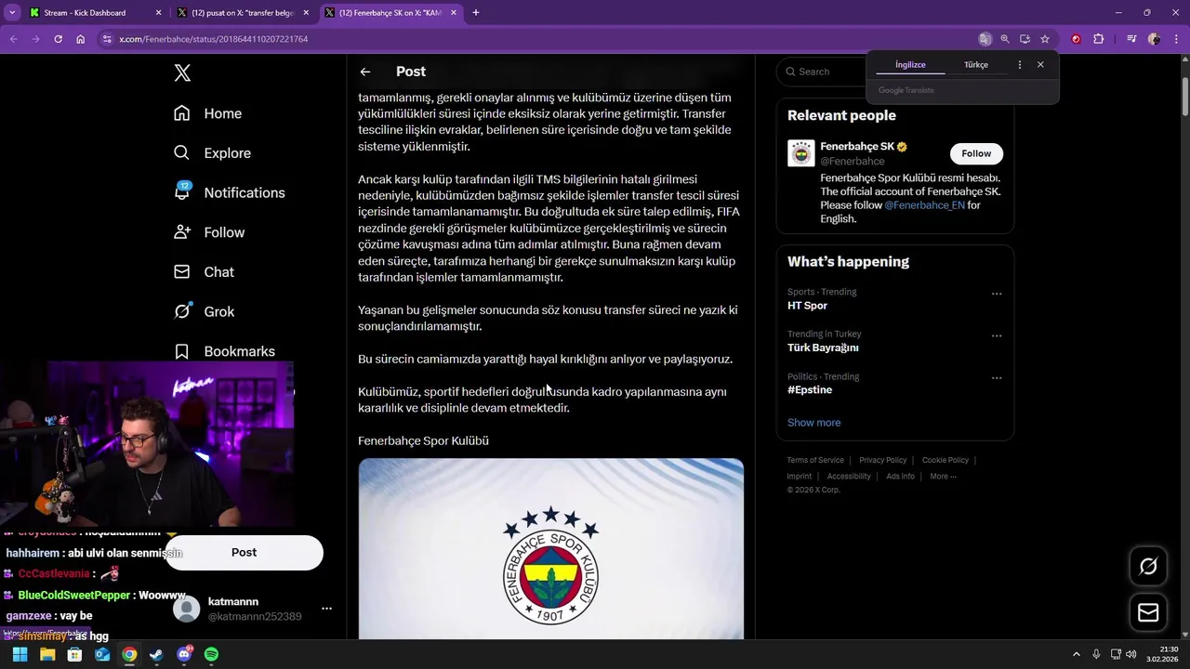Open Windows Start menu
The width and height of the screenshot is (1190, 669).
click(x=20, y=655)
